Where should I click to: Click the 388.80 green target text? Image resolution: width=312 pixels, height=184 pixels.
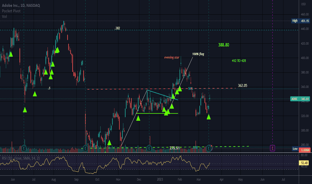coord(224,45)
